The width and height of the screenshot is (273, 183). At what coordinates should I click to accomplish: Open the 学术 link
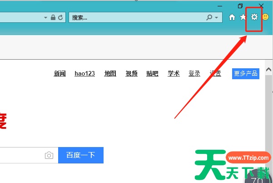[174, 73]
